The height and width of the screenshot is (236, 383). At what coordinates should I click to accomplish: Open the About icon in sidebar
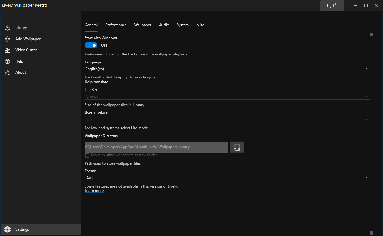click(x=7, y=72)
